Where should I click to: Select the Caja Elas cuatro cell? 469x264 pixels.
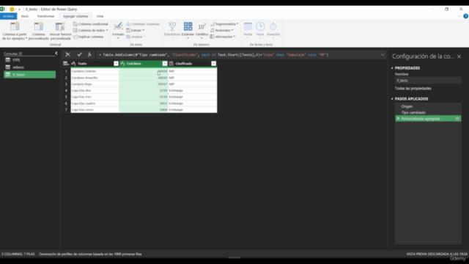click(x=95, y=103)
